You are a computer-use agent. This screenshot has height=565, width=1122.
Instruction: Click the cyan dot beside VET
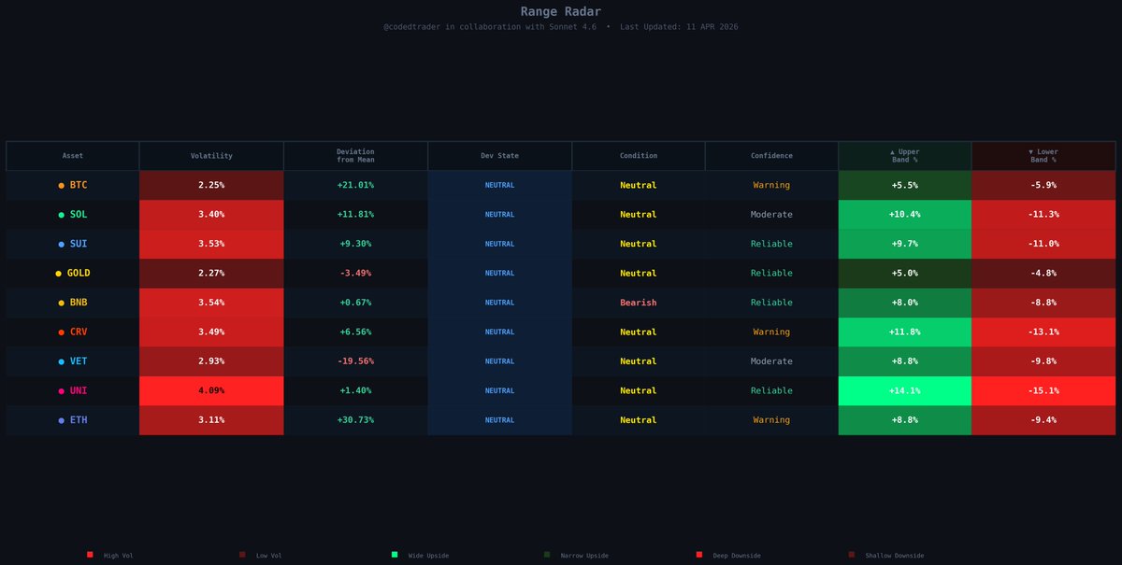62,361
